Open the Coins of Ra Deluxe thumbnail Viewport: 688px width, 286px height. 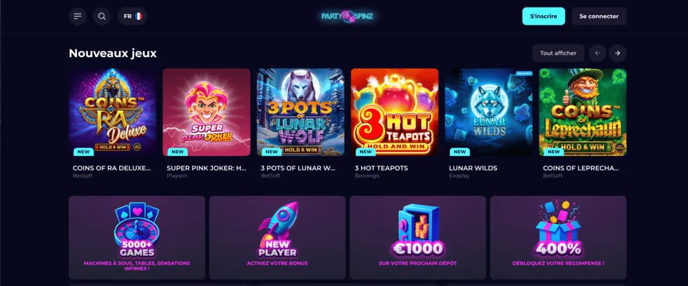[112, 112]
